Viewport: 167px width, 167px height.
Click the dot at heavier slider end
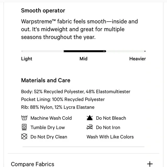click(x=145, y=51)
